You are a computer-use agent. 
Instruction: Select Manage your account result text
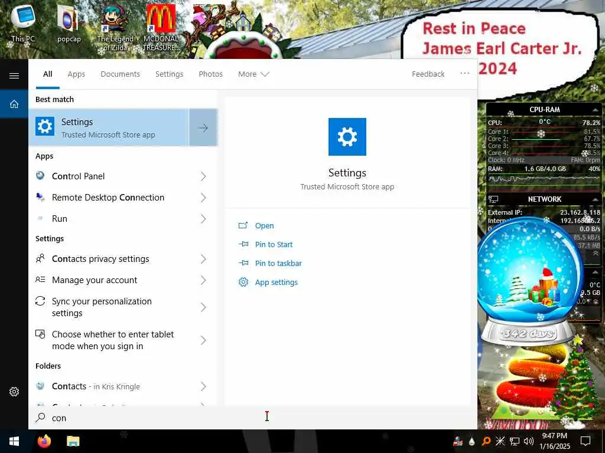tap(95, 280)
